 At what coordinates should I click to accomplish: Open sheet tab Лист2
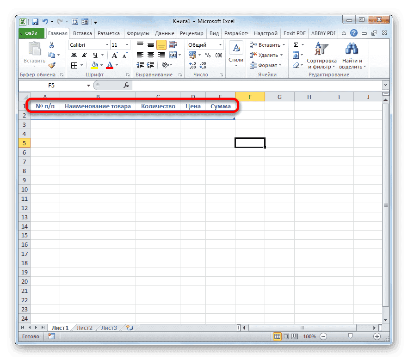pos(84,327)
